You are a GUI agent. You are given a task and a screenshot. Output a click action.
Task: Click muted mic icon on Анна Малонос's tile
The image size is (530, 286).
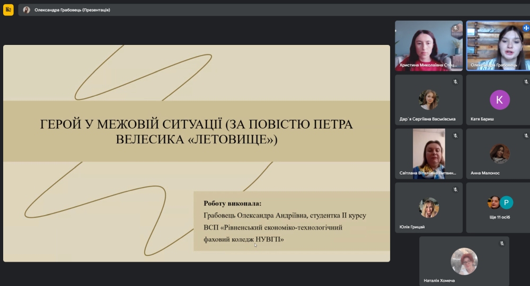tap(526, 136)
